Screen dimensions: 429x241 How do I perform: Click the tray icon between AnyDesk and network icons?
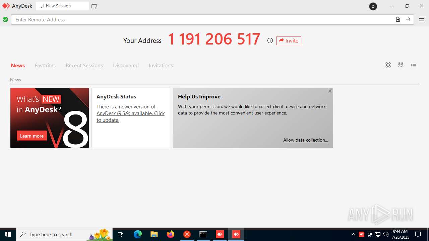pyautogui.click(x=370, y=234)
